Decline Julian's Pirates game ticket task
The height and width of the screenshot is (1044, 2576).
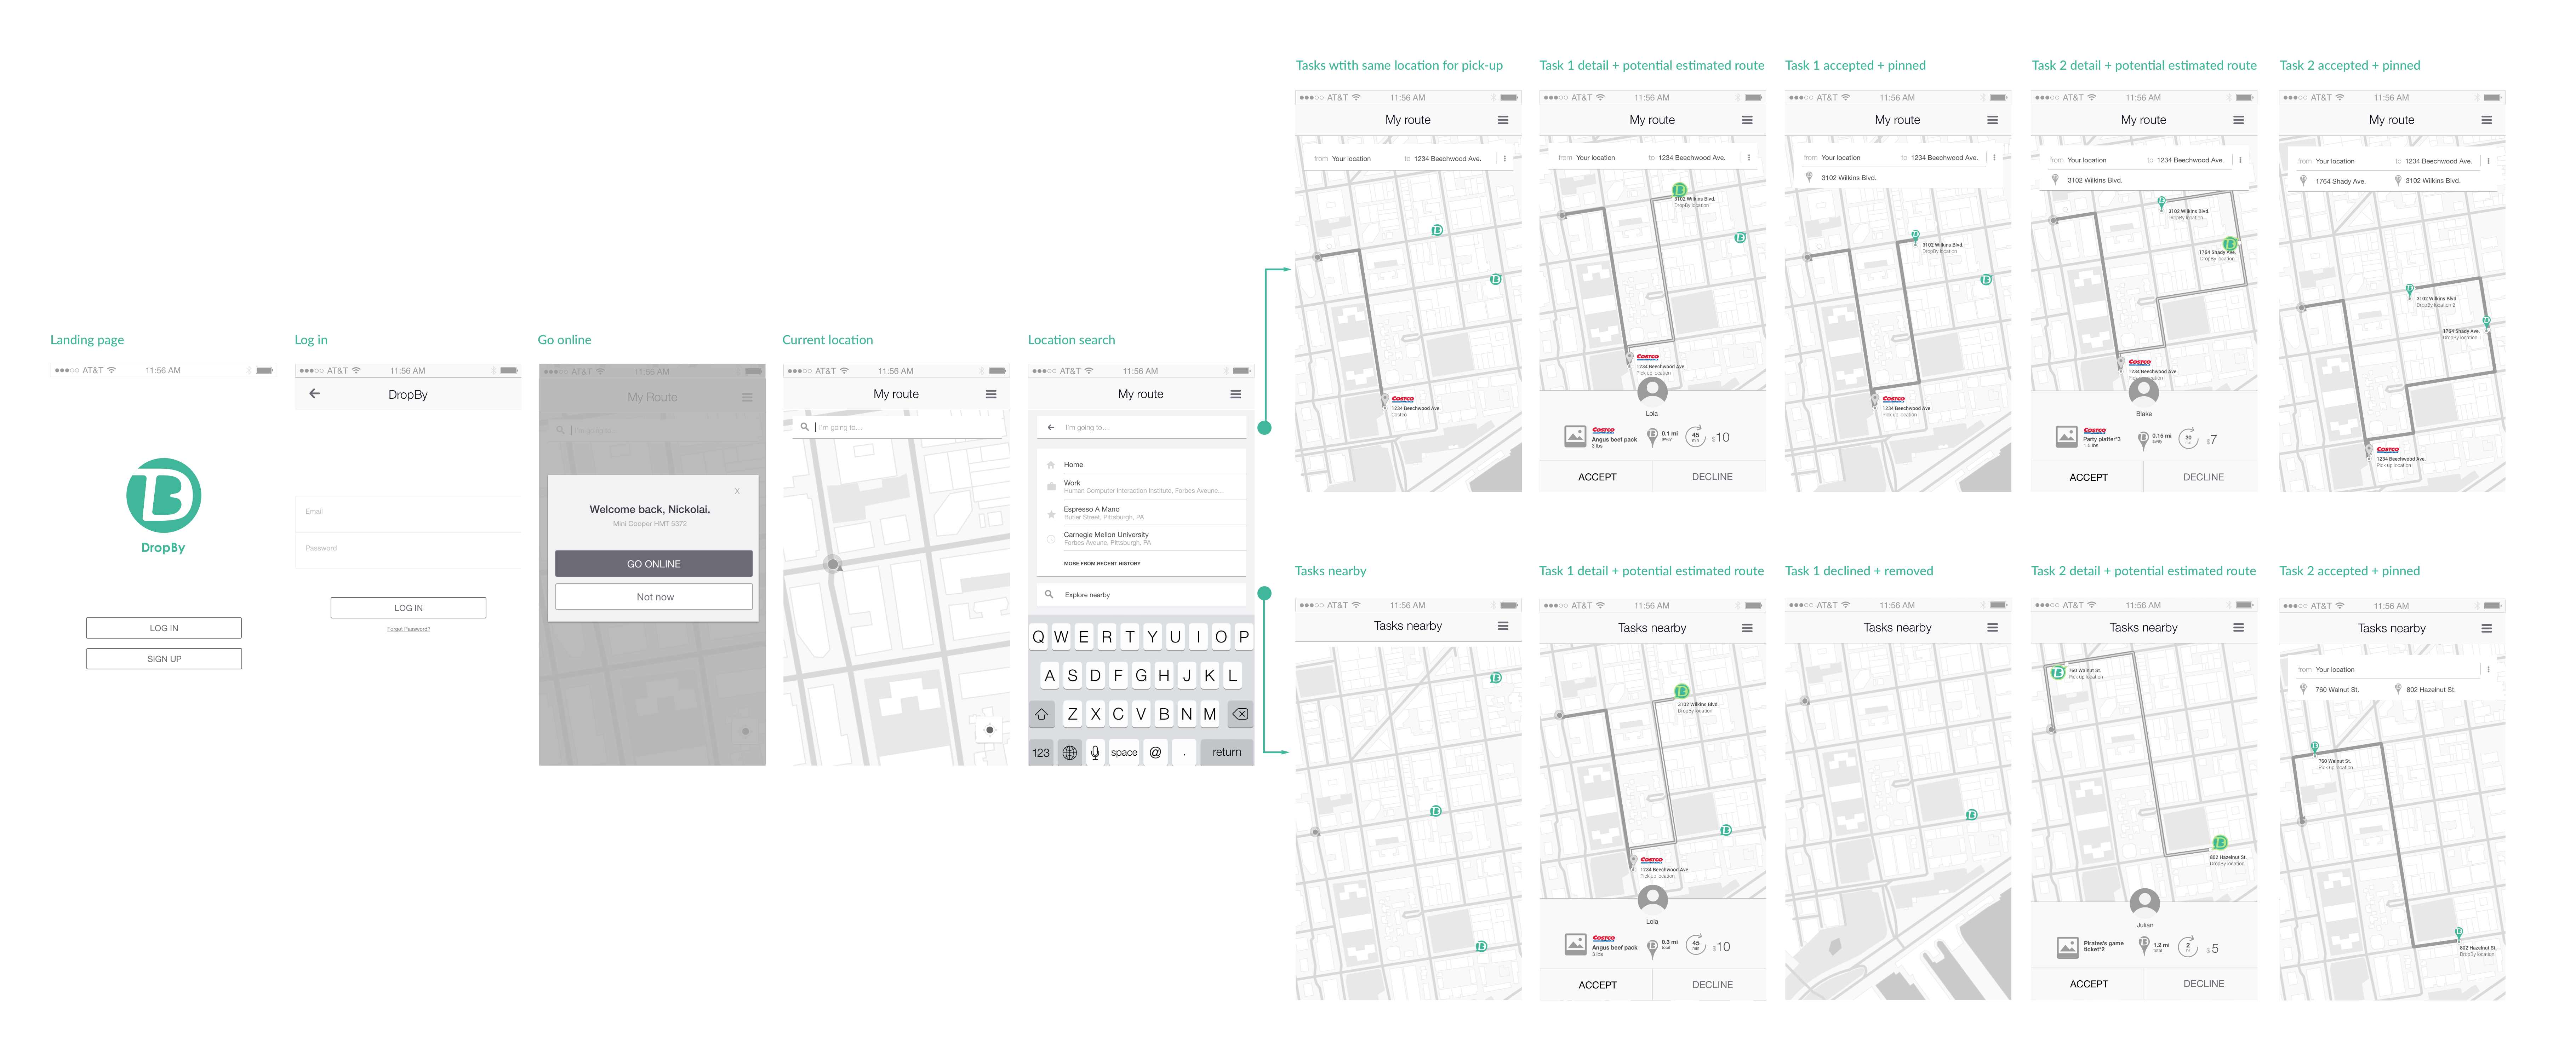(2203, 984)
